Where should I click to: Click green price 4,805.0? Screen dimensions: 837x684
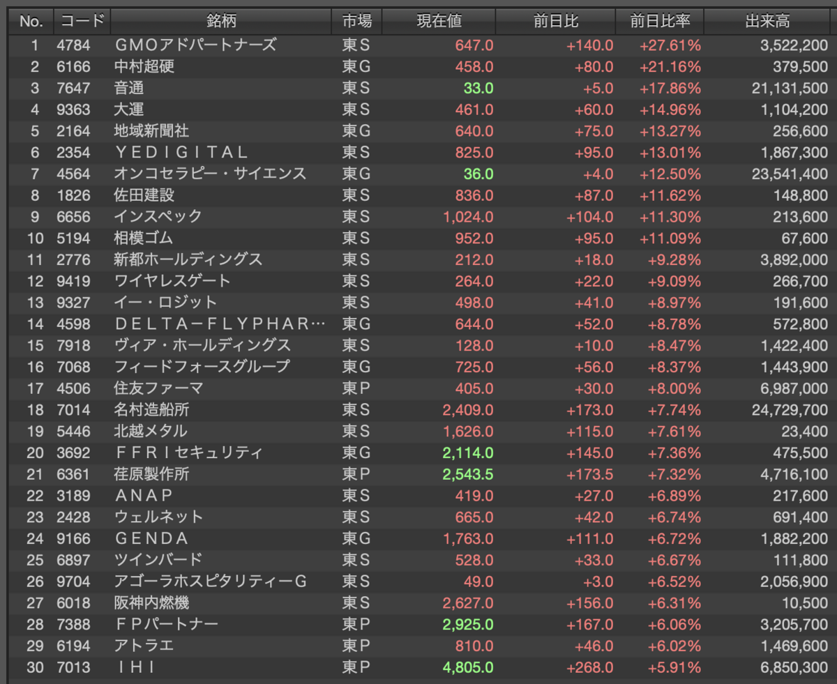click(x=468, y=667)
